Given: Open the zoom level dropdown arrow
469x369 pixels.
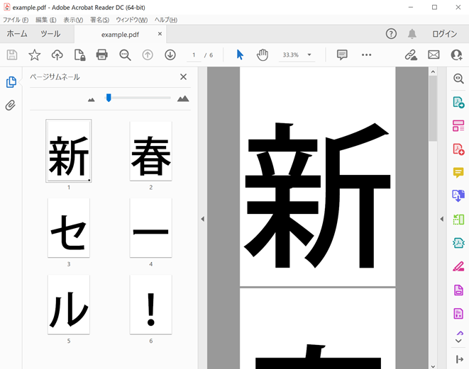Looking at the screenshot, I should (309, 55).
